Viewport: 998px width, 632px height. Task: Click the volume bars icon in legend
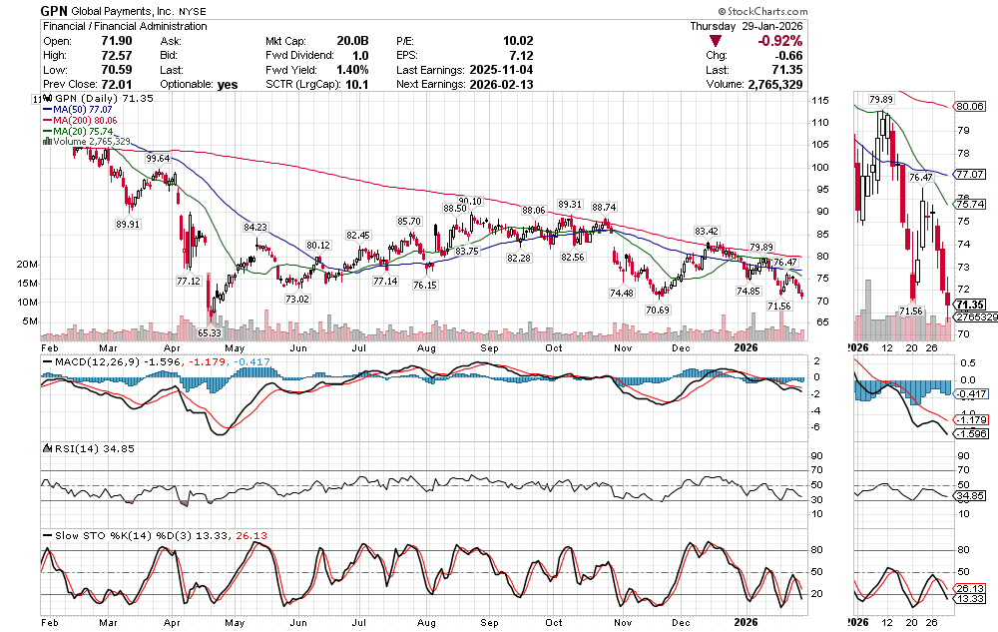46,142
